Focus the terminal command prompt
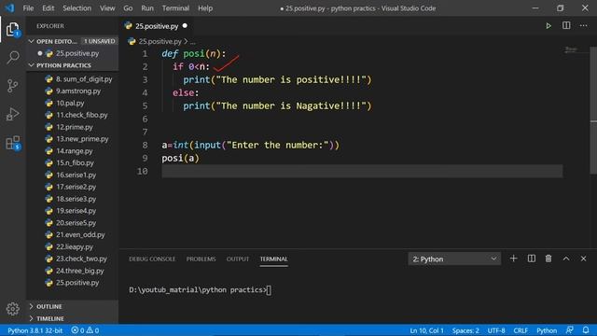The width and height of the screenshot is (597, 336). click(200, 290)
